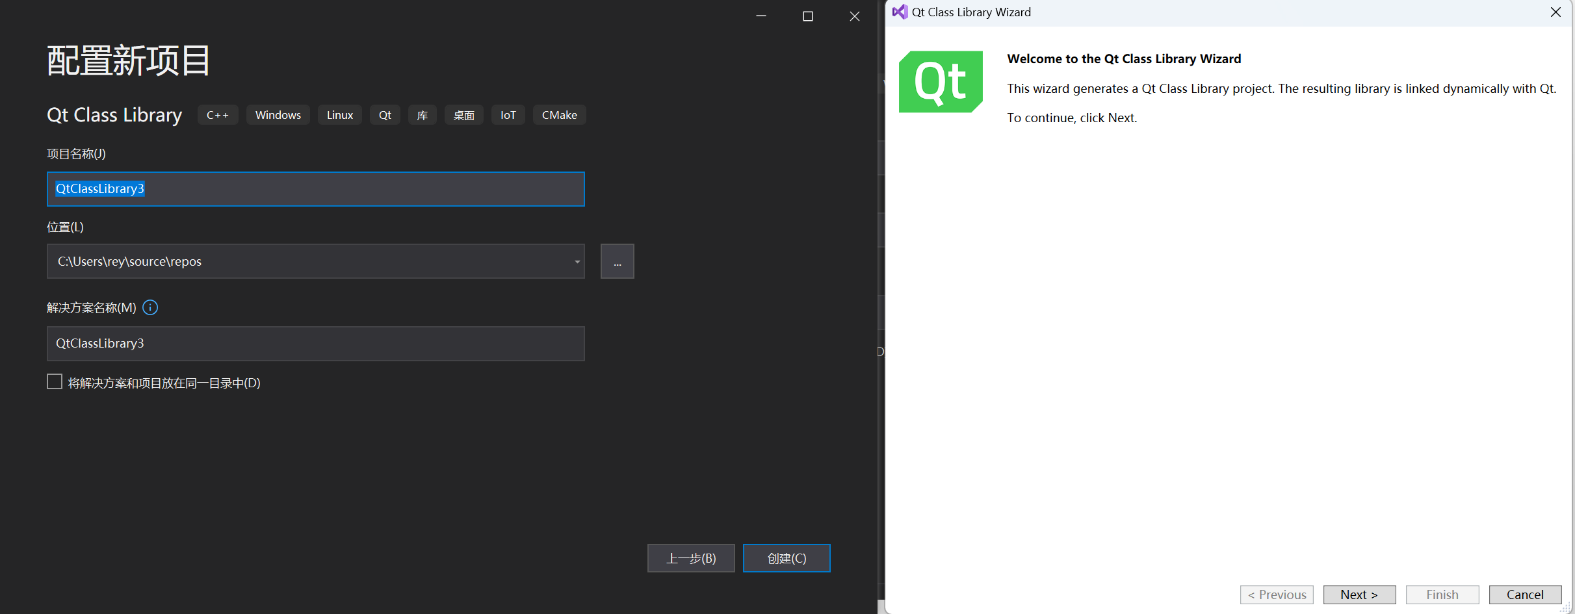Click the Visual Studio icon in wizard title bar

(900, 12)
